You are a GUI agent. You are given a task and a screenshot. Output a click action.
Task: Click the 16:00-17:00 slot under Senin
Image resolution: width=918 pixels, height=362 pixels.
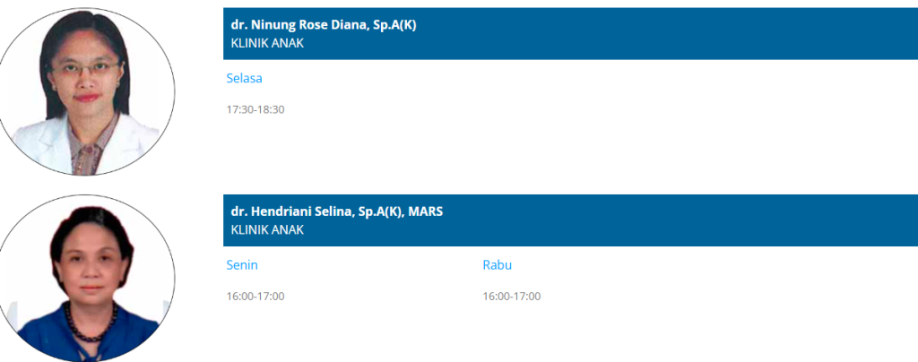tap(255, 297)
